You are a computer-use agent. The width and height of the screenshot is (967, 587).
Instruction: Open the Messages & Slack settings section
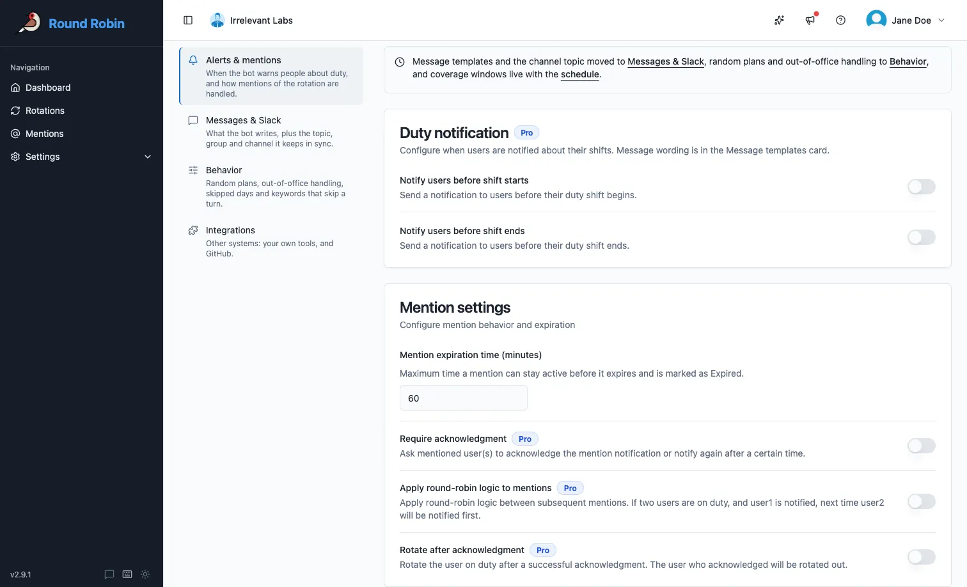272,132
